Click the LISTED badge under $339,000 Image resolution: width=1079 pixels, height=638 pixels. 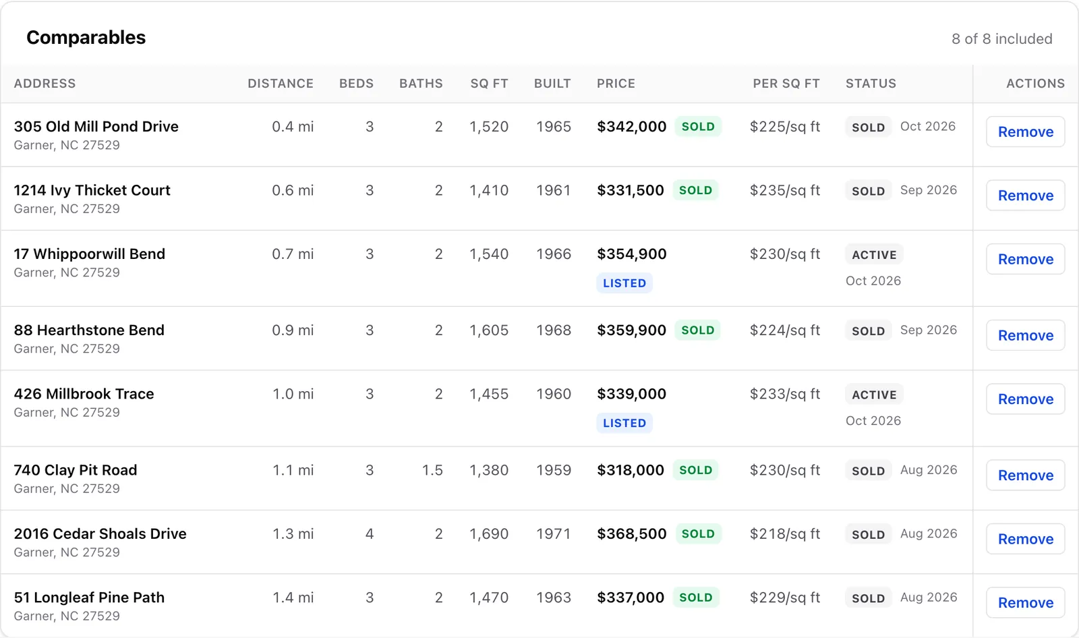click(624, 423)
